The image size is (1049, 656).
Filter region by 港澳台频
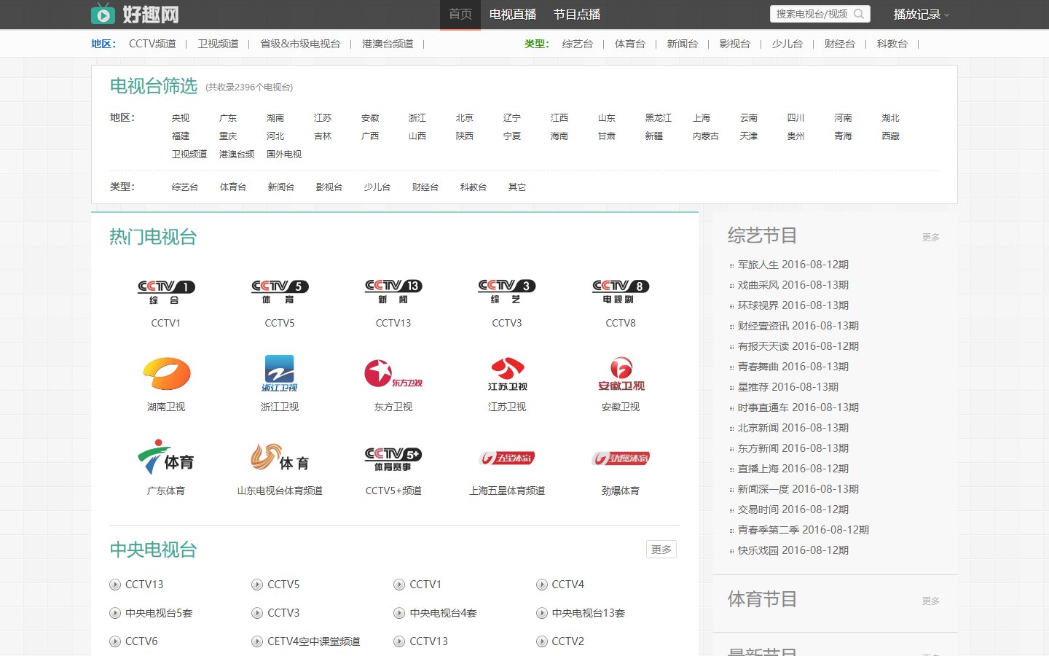237,155
